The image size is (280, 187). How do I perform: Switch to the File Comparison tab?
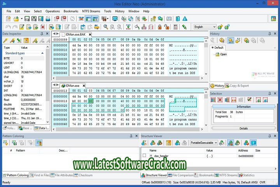183,175
